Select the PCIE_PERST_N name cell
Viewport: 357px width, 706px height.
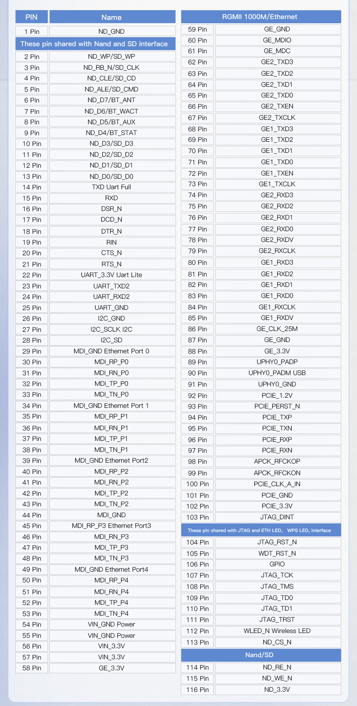click(277, 406)
